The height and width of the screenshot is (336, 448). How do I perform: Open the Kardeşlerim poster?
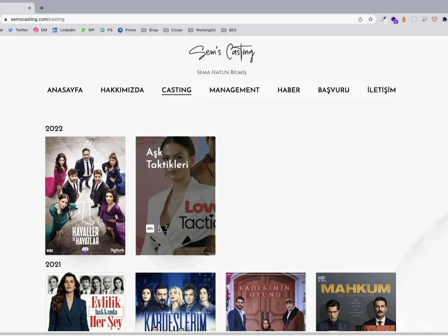[176, 302]
